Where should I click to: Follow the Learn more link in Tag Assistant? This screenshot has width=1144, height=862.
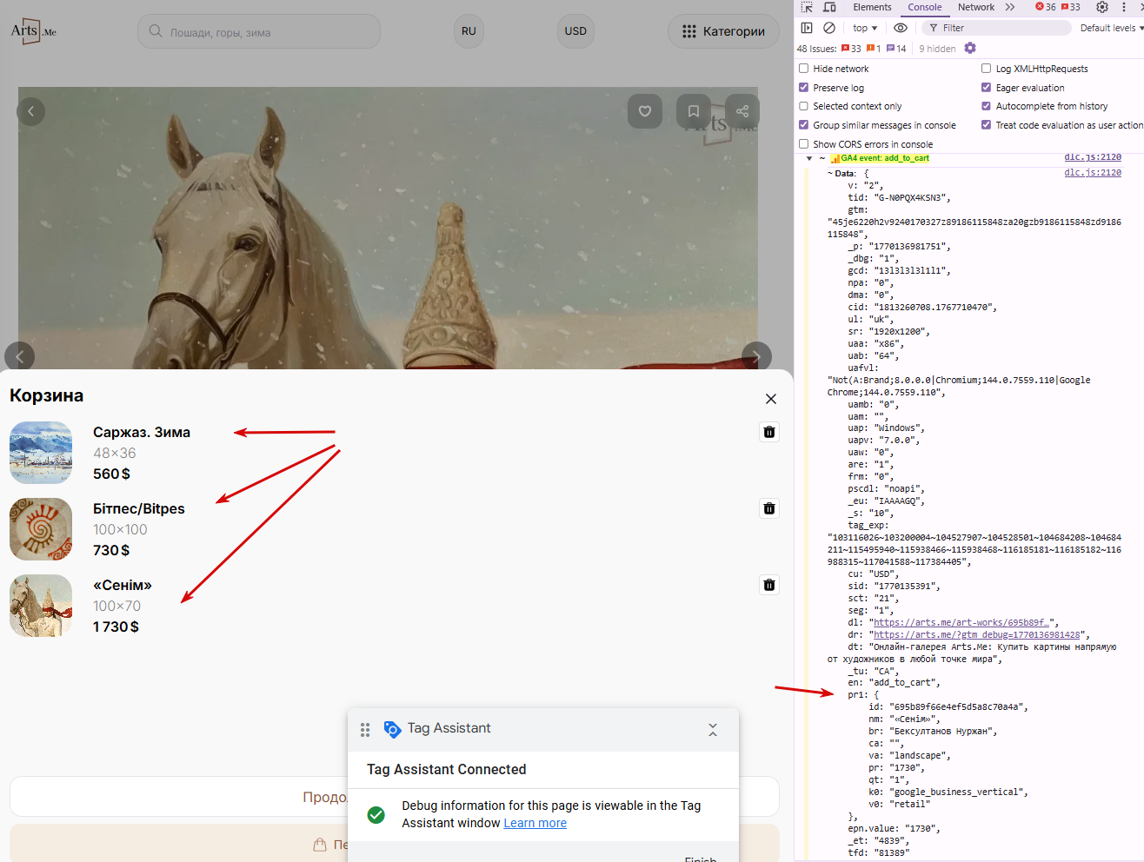click(535, 823)
